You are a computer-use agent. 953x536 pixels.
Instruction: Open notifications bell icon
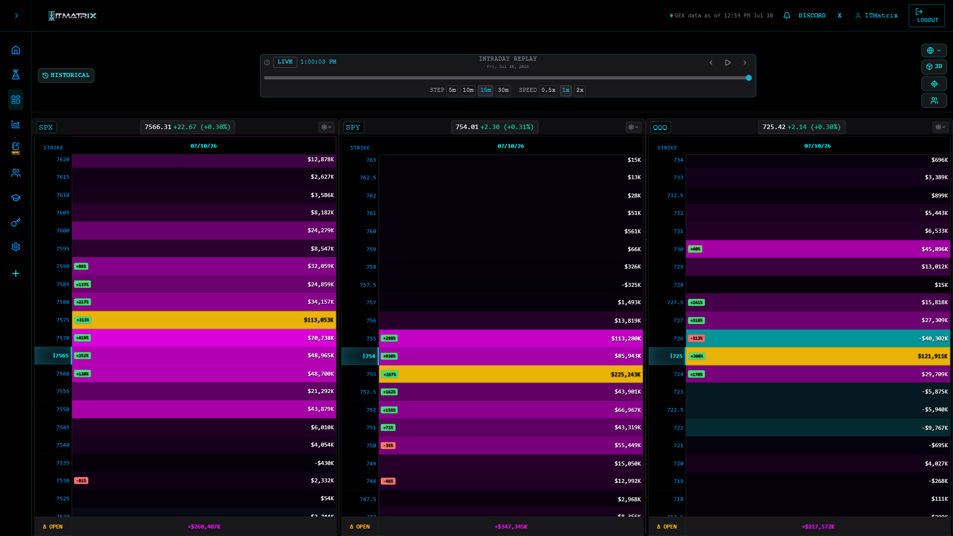tap(787, 16)
